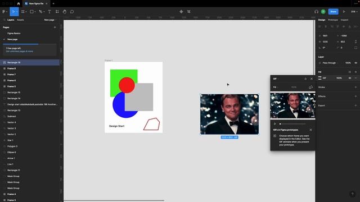Switch to the Design tab
This screenshot has width=360, height=202.
point(322,20)
